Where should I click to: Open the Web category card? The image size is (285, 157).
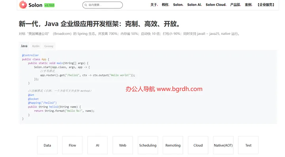[123, 145]
